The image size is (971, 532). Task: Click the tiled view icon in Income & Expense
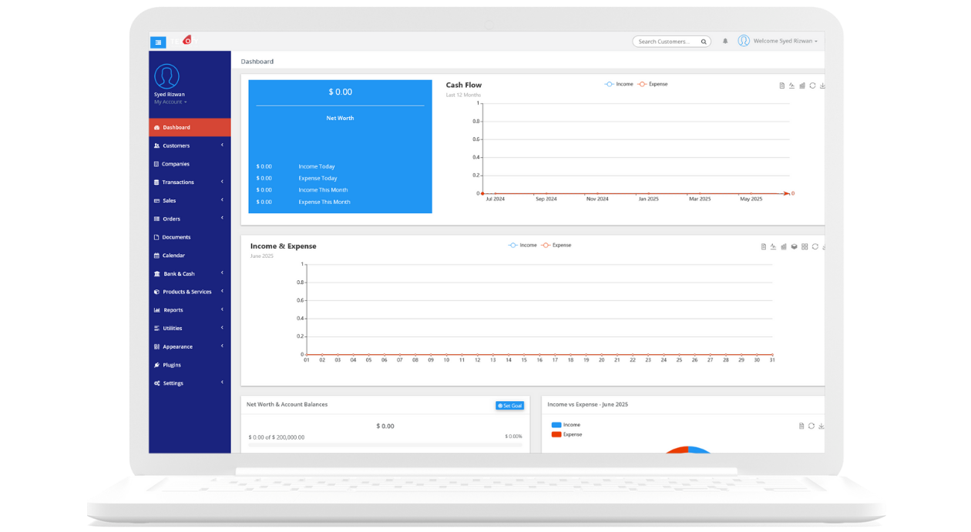point(805,247)
